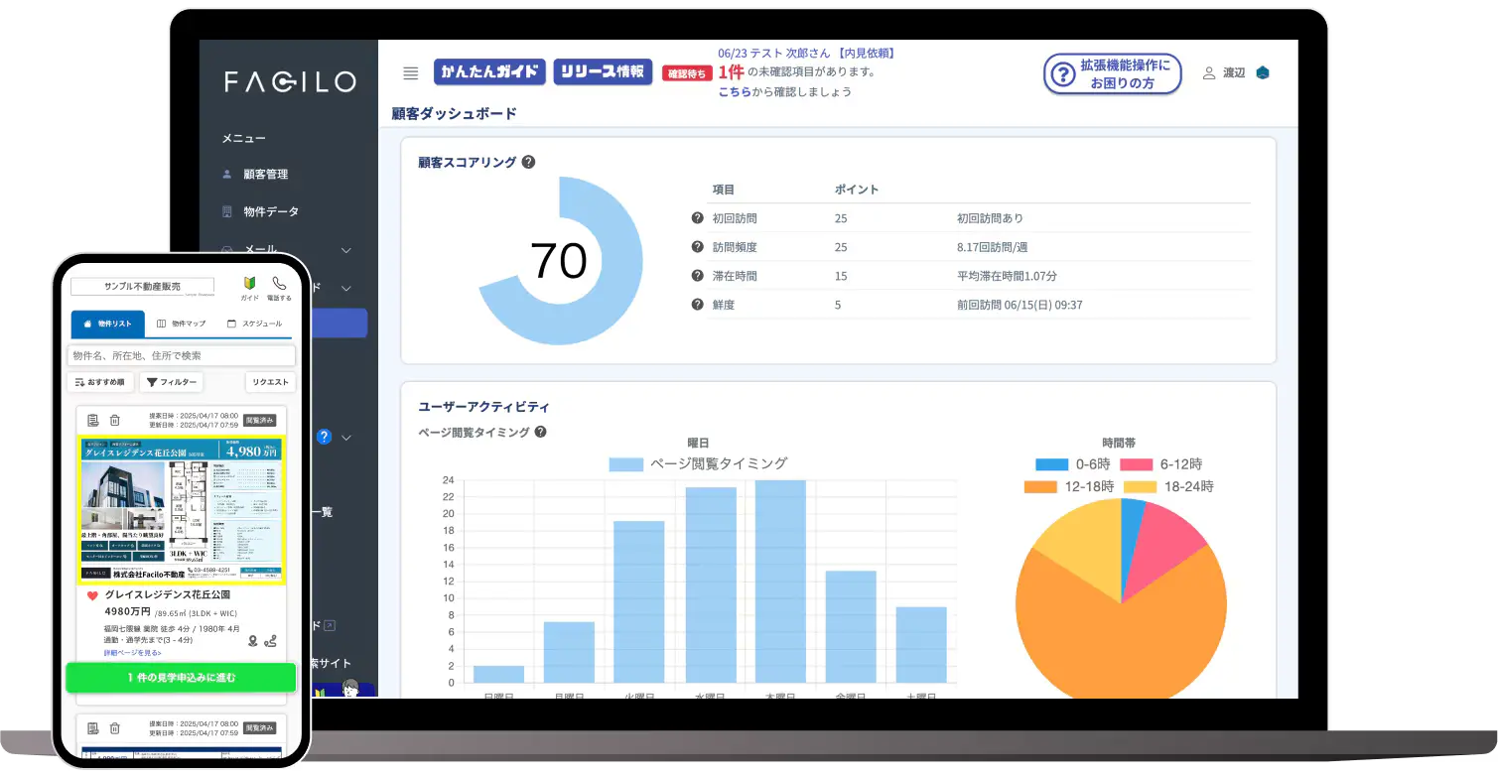The width and height of the screenshot is (1498, 778).
Task: Click the question icon next to 訪問頻度
Action: (x=697, y=247)
